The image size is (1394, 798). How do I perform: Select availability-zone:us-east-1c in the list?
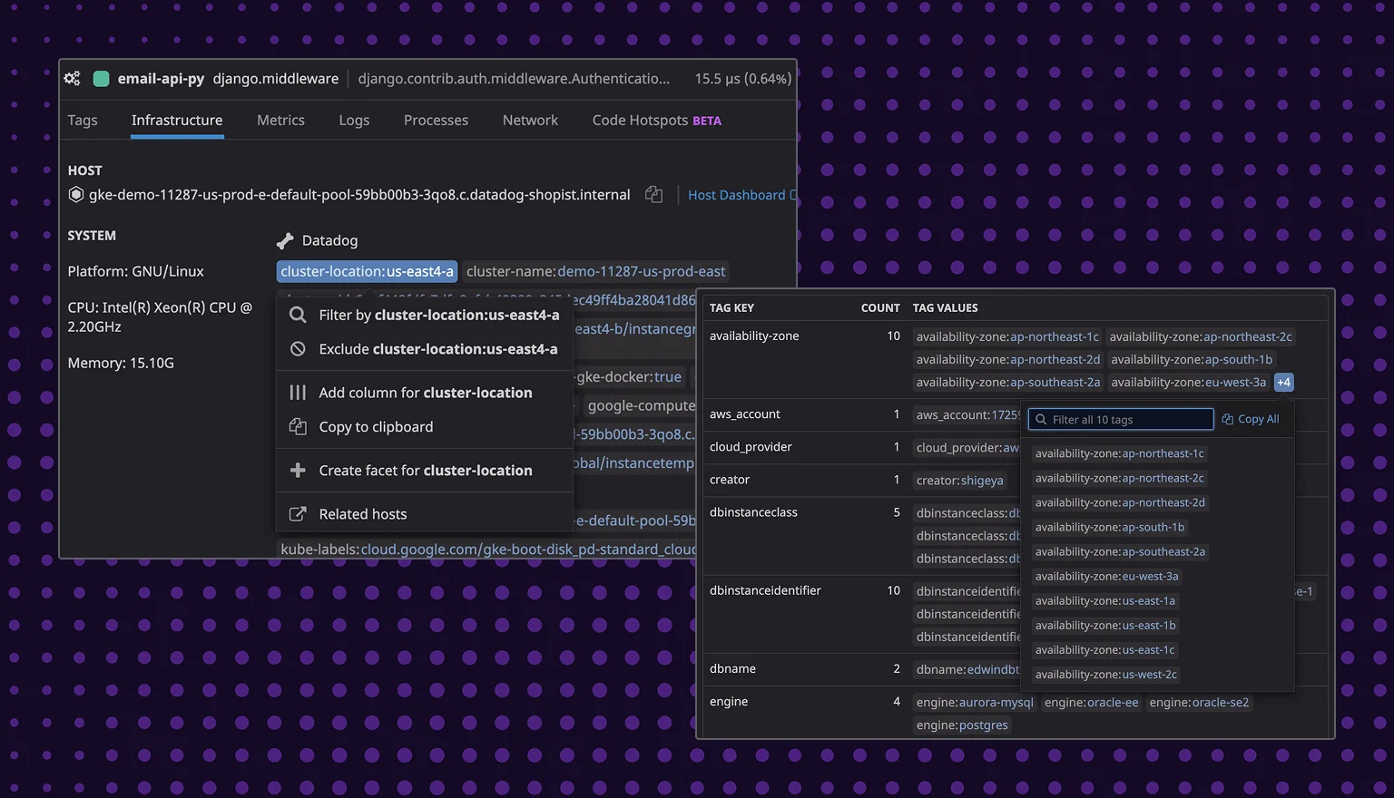pyautogui.click(x=1105, y=649)
